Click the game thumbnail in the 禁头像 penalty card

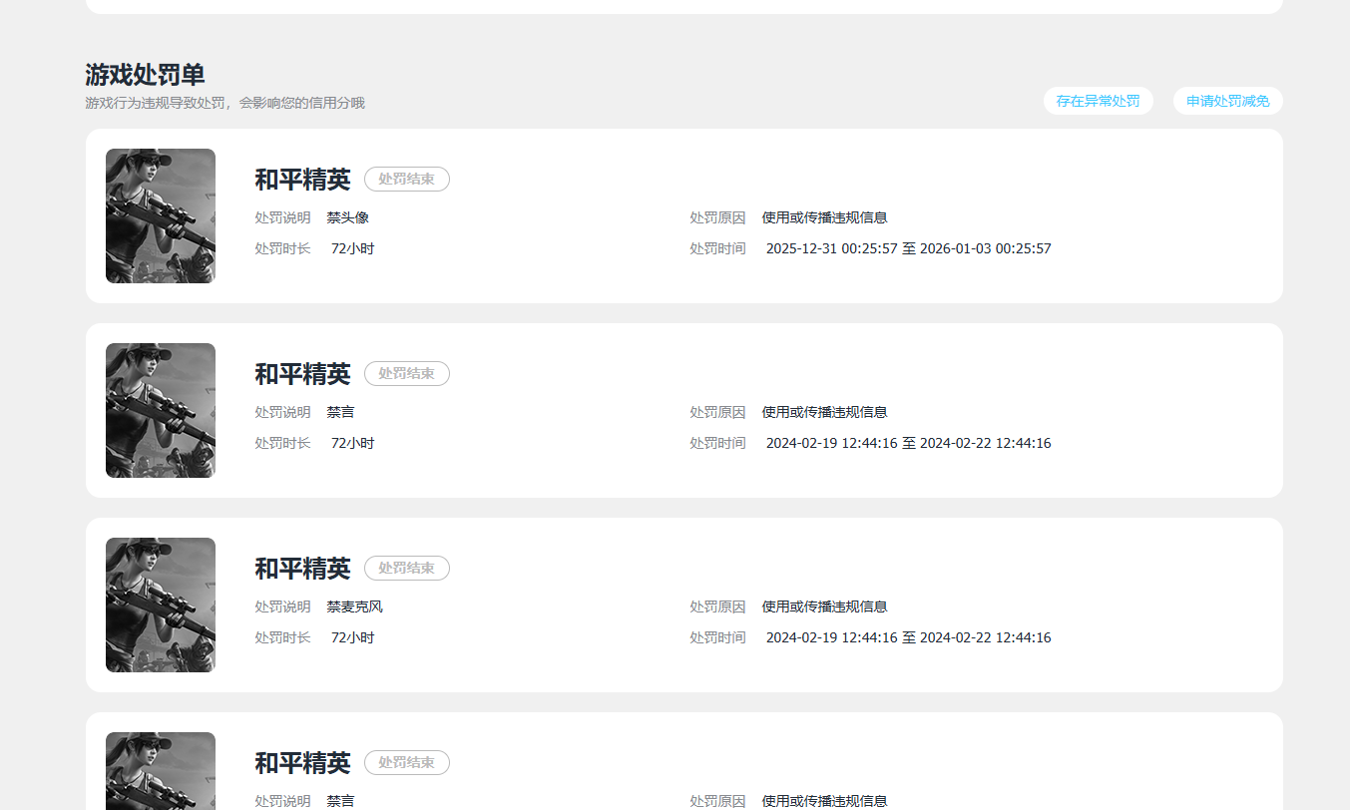(x=161, y=215)
